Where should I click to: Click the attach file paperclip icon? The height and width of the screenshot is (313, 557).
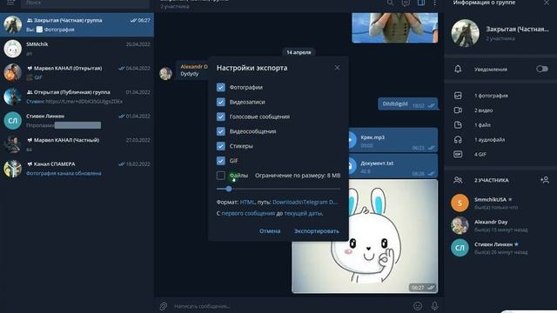pyautogui.click(x=163, y=306)
